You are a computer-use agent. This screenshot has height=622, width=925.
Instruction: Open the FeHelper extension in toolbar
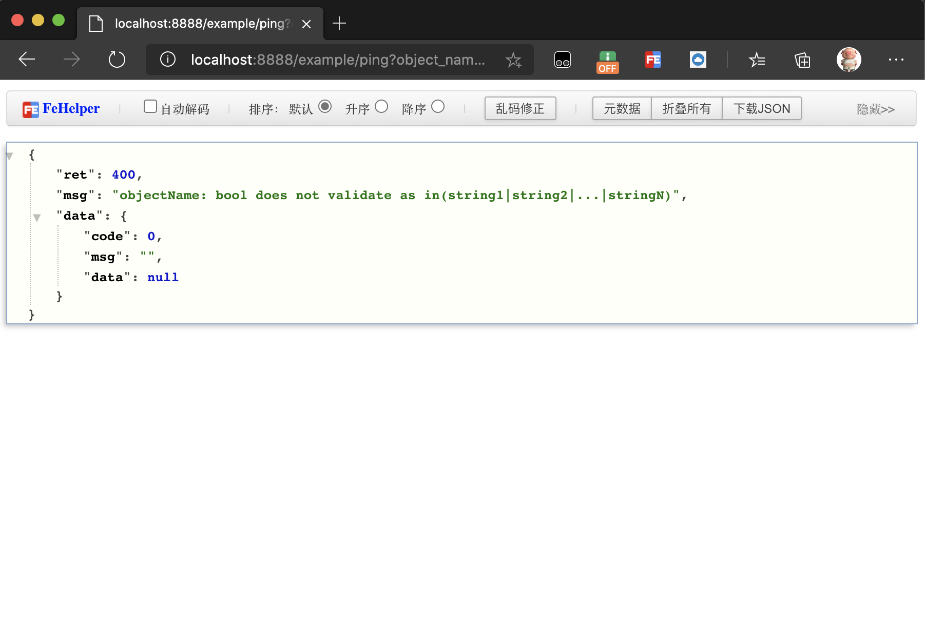(653, 60)
